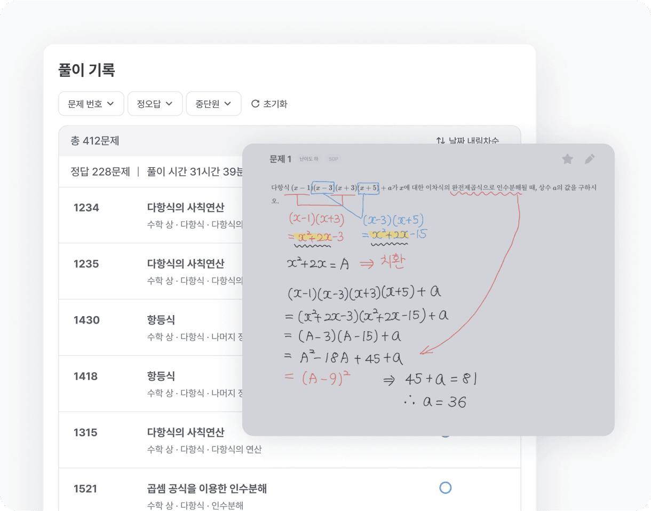Open the 중단원 filter dropdown
The width and height of the screenshot is (651, 511).
(213, 104)
